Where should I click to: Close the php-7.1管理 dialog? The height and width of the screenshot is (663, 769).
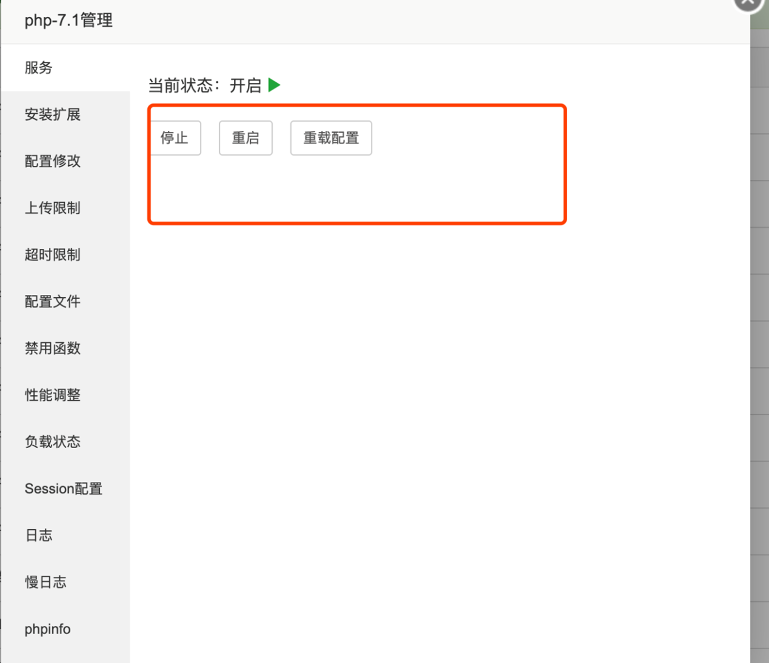[748, 3]
